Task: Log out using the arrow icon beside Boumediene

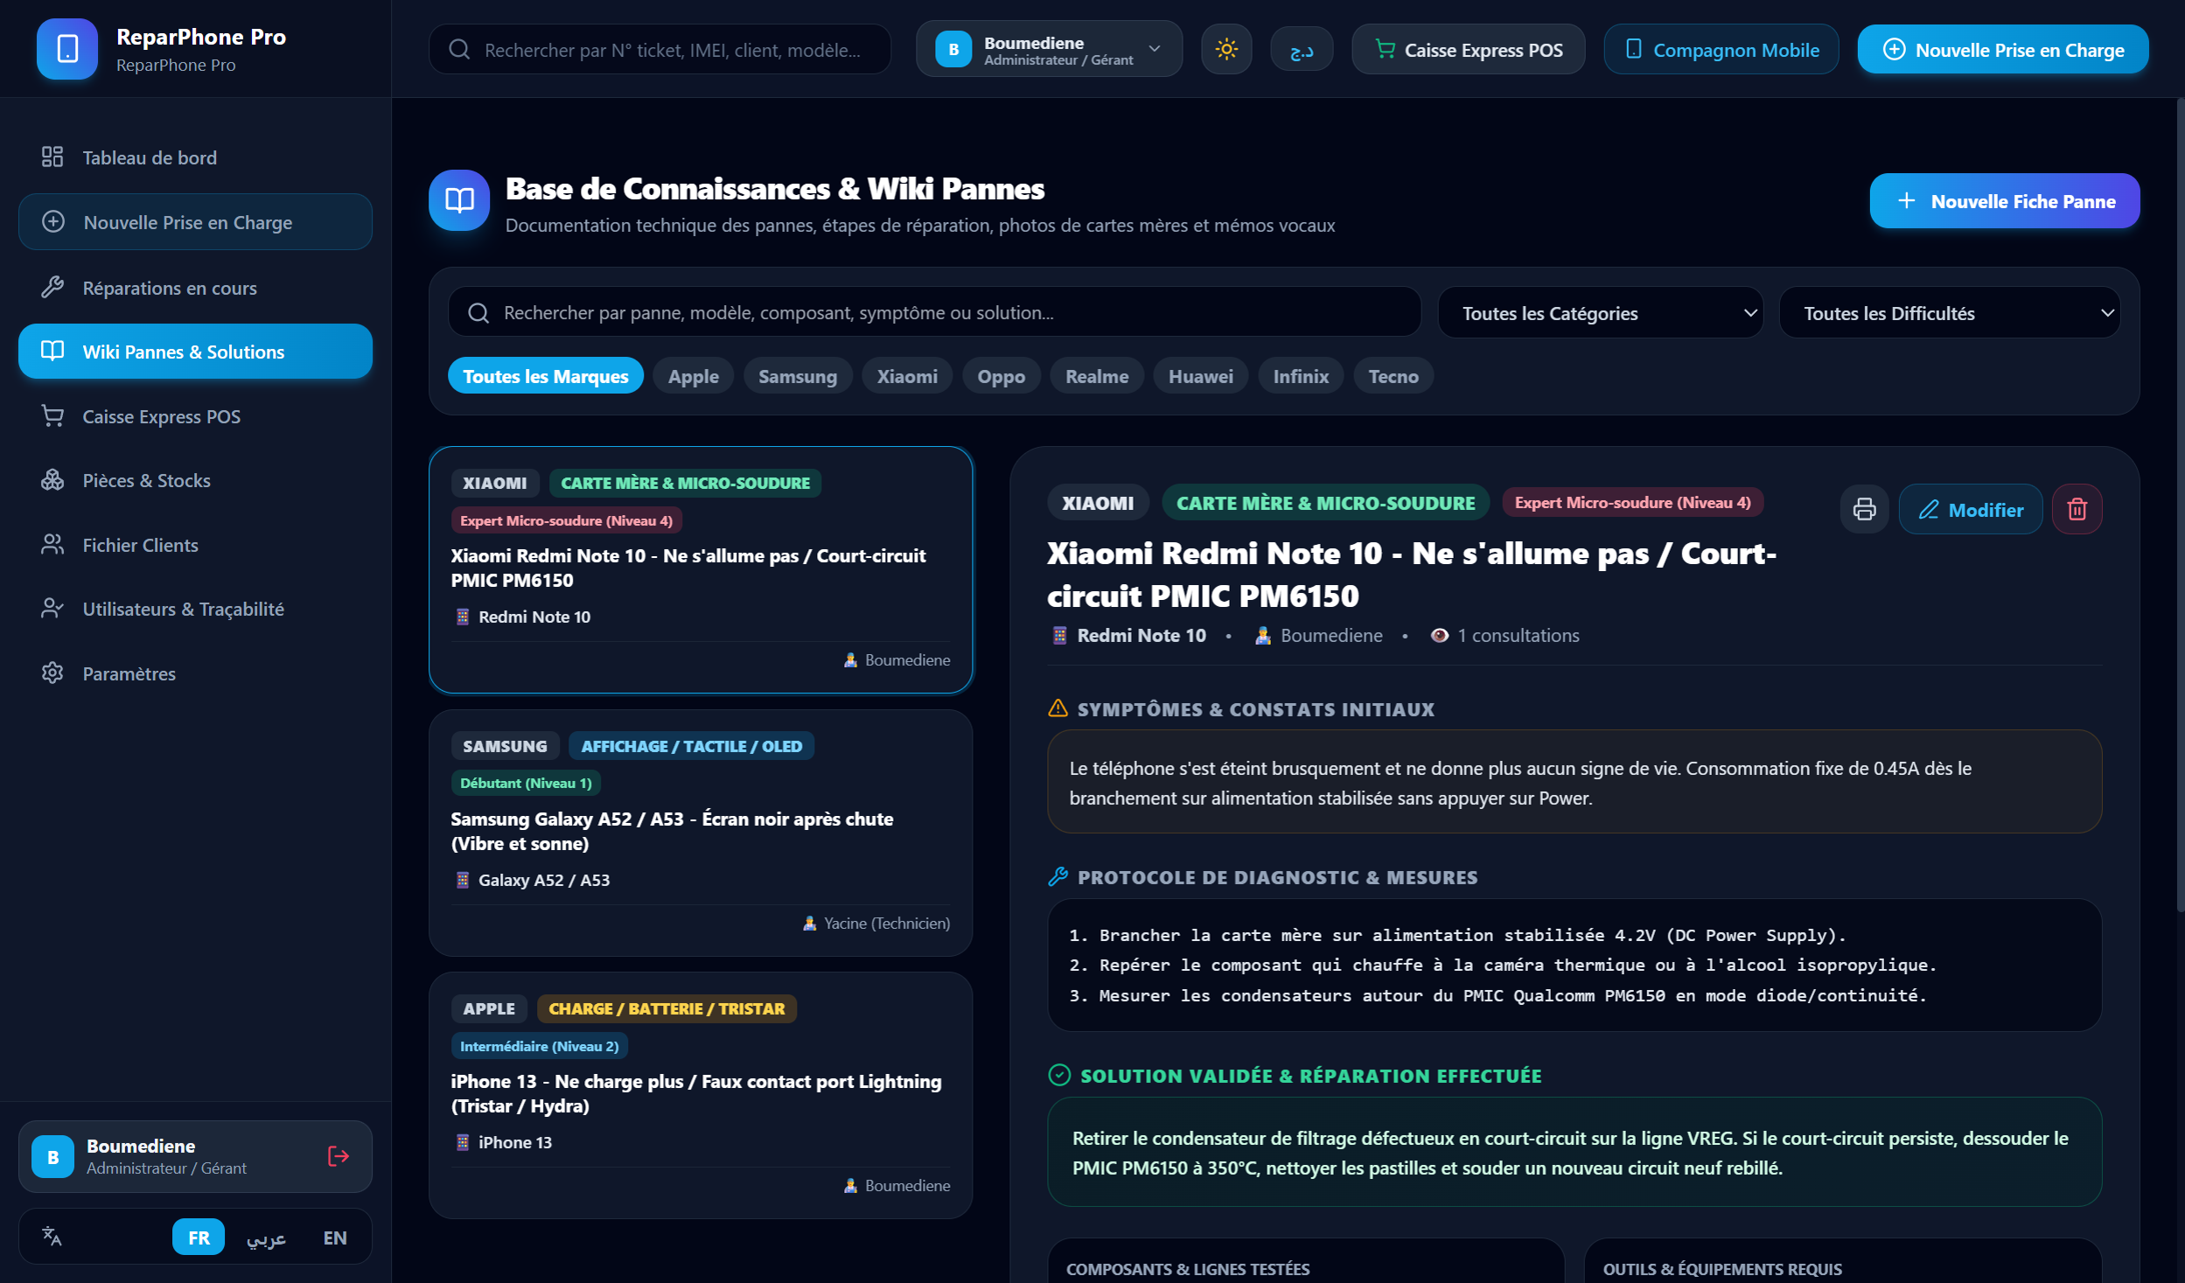Action: pyautogui.click(x=339, y=1156)
